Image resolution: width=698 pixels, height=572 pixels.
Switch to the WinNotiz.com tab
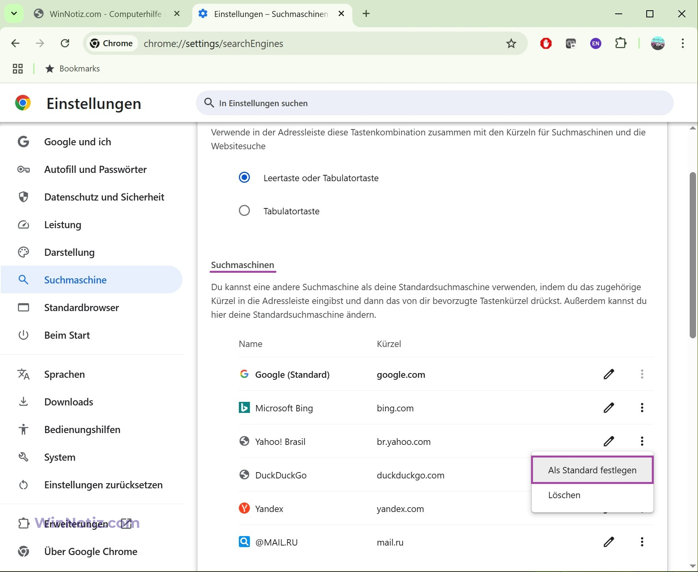coord(105,14)
